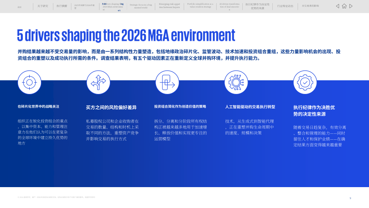Click the heading 执行纪律作为决胜优势的决定性来源
The height and width of the screenshot is (208, 369).
pos(314,111)
